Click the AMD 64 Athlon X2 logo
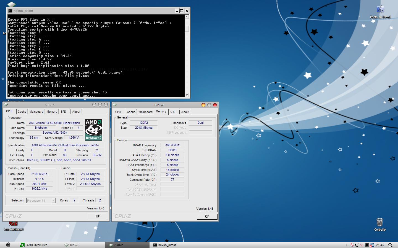Image resolution: width=398 pixels, height=248 pixels. pos(93,130)
